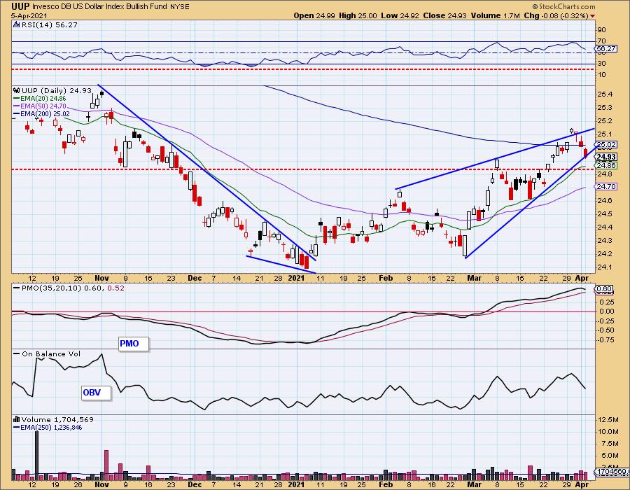Click the blue PMO annotation box
630x490 pixels.
click(134, 344)
